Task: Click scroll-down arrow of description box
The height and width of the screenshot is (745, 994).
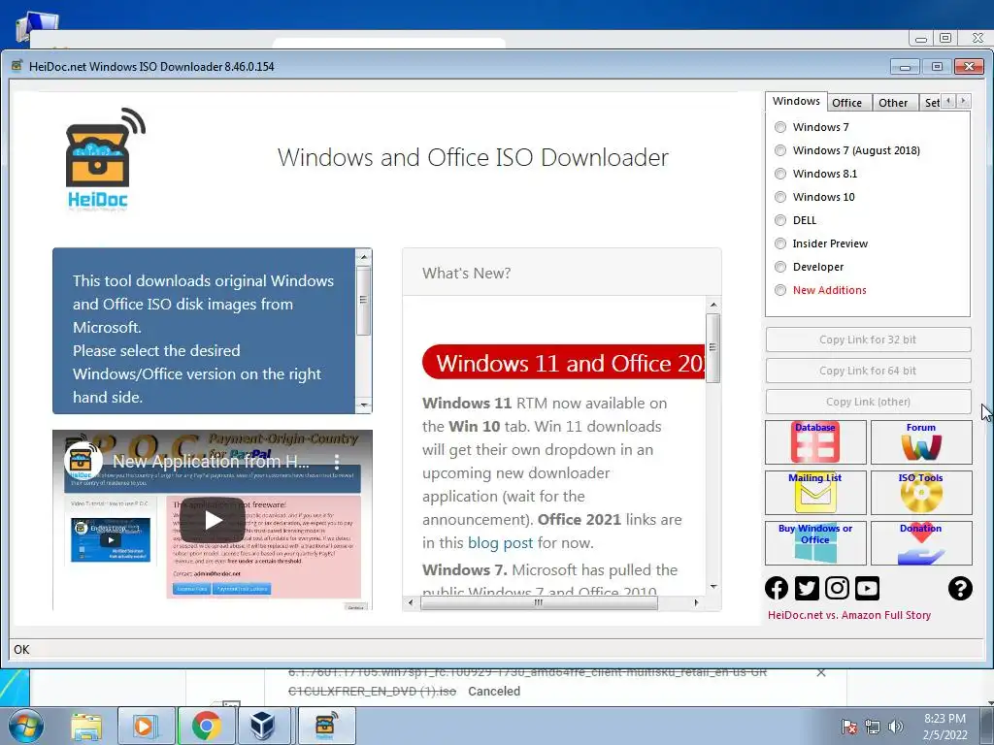Action: [x=363, y=405]
